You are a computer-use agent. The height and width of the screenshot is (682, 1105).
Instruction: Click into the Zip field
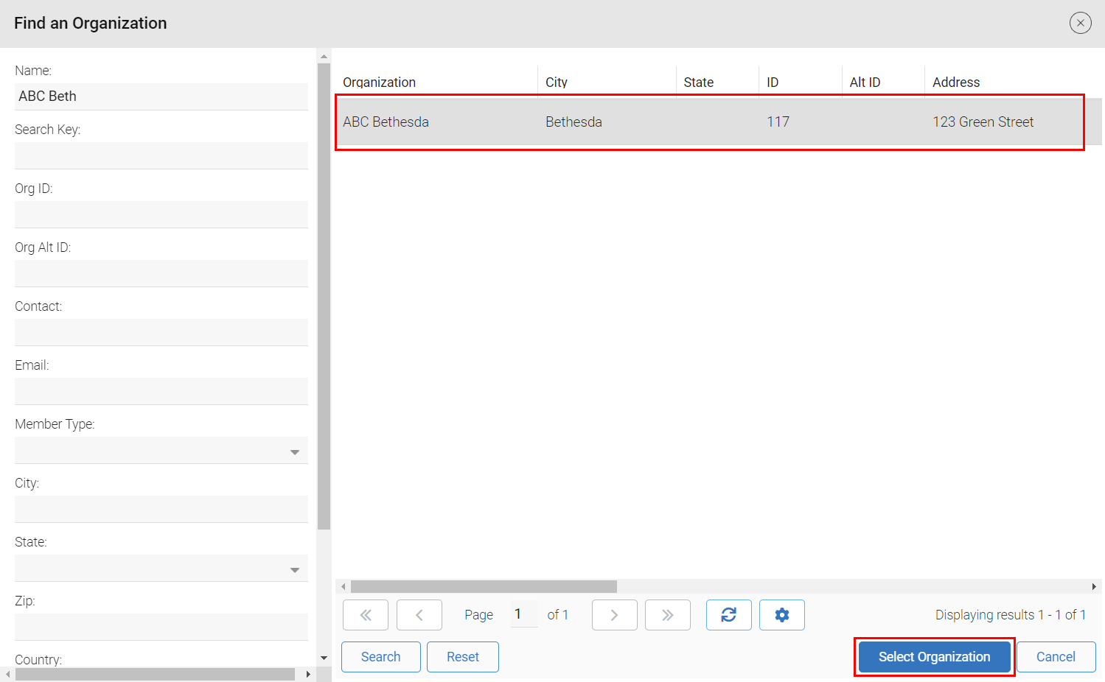[161, 627]
